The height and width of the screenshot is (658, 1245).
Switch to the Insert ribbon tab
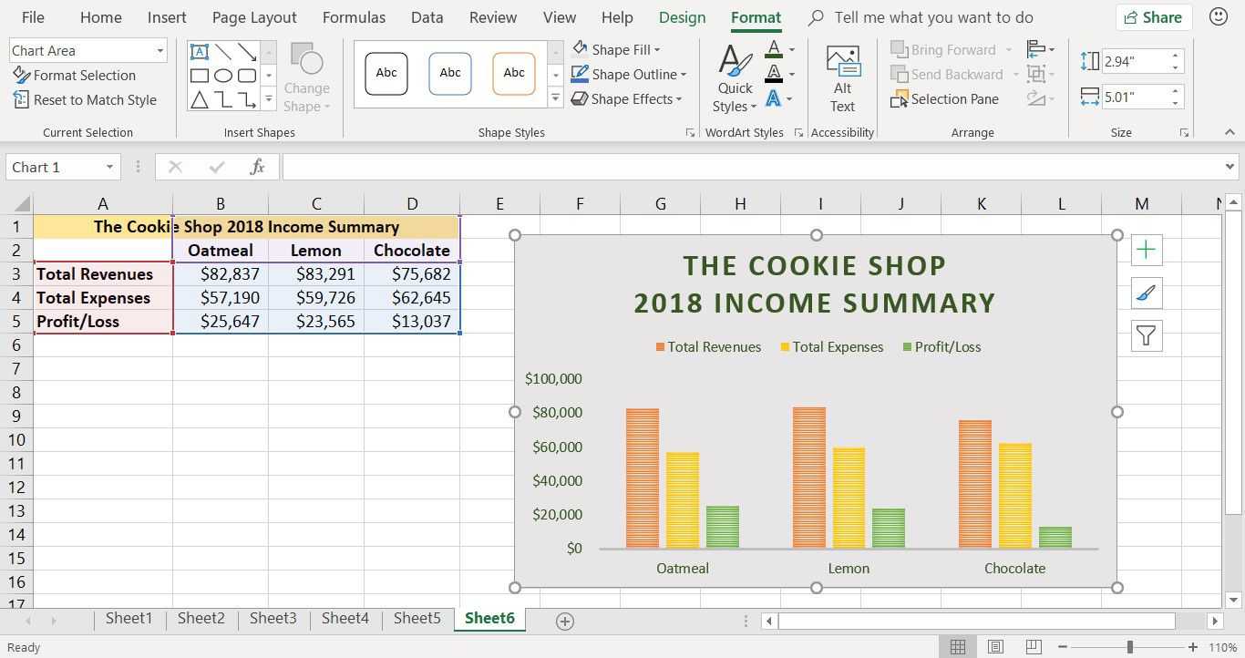pyautogui.click(x=167, y=17)
